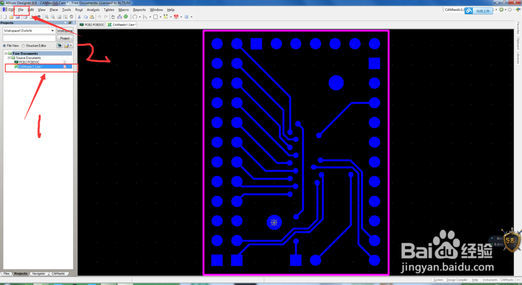Open the Libraries side panel tab
The height and width of the screenshot is (285, 522).
pos(518,58)
